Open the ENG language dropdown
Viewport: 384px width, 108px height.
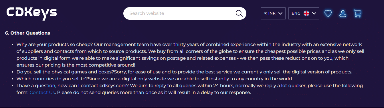coord(304,13)
